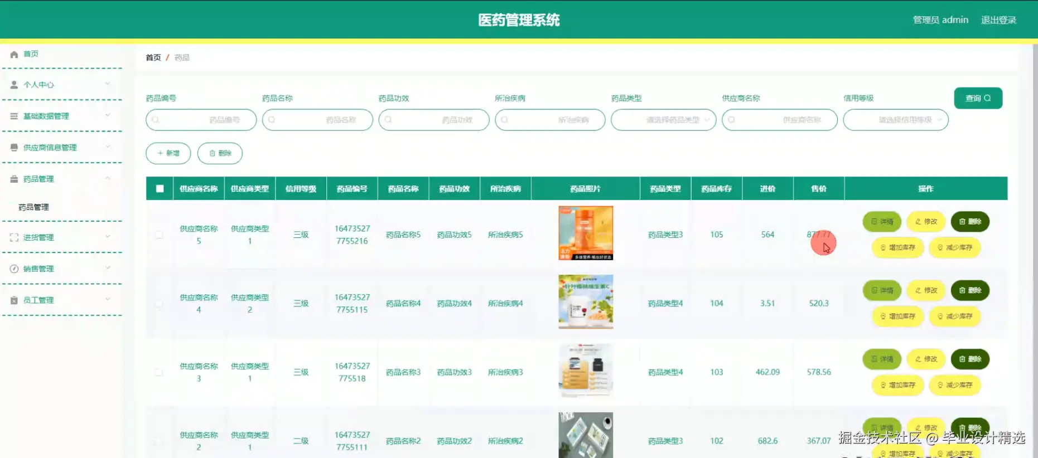
Task: Expand the 员工管理 menu chevron
Action: (x=108, y=300)
